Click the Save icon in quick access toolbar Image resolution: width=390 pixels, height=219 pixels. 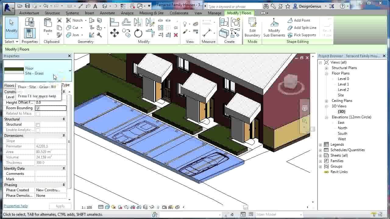tap(27, 6)
